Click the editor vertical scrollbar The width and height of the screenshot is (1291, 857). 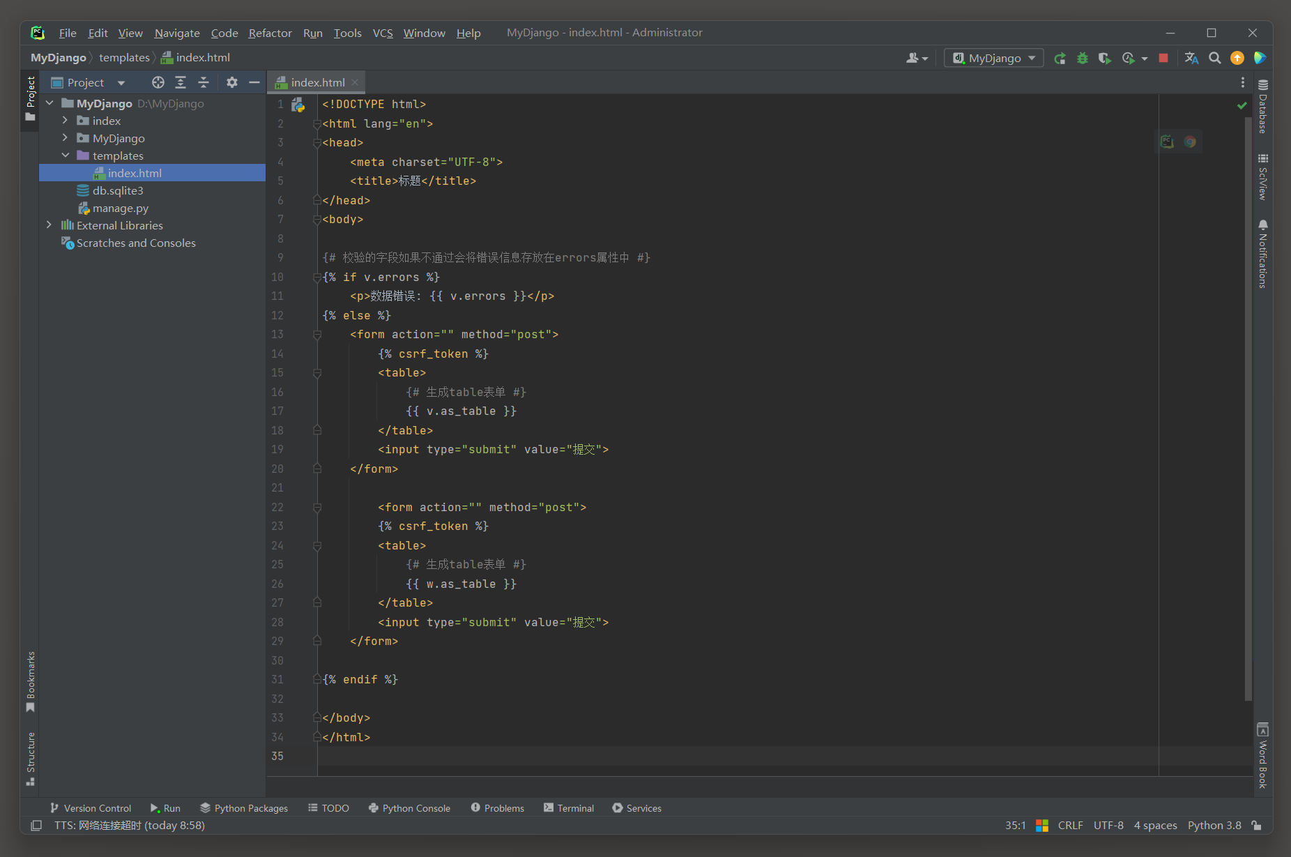[1248, 408]
